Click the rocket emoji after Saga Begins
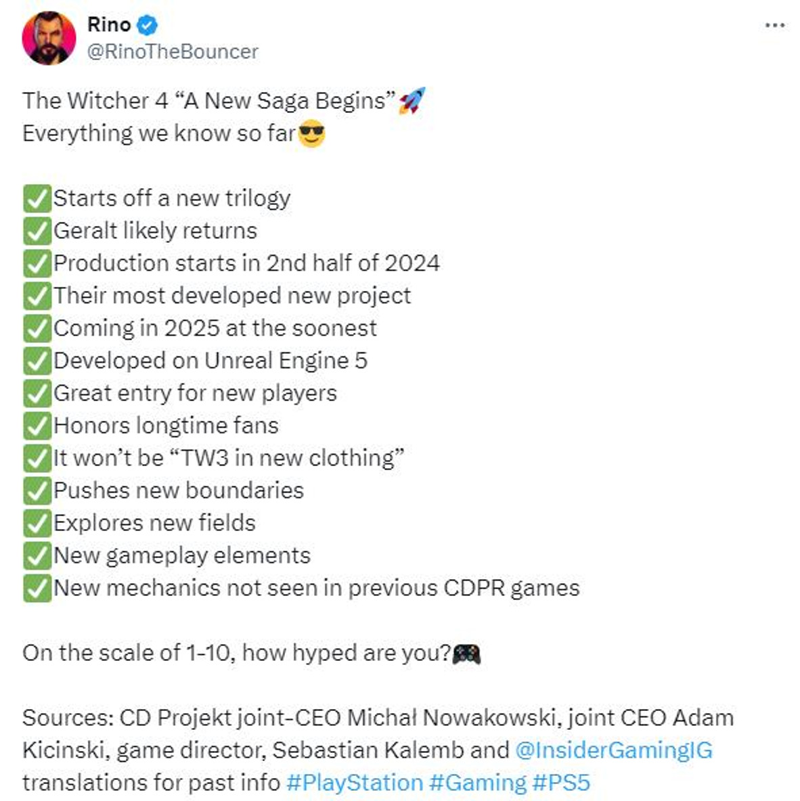This screenshot has width=800, height=801. [412, 101]
